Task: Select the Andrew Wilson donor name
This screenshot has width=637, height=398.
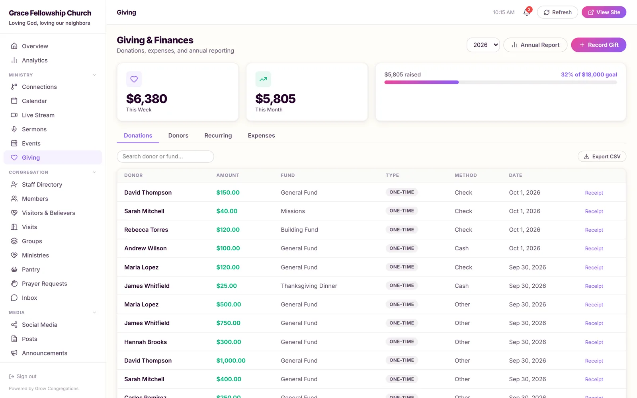Action: [x=145, y=248]
